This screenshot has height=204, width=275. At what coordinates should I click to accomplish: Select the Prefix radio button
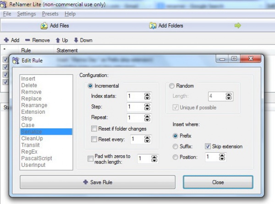175,136
